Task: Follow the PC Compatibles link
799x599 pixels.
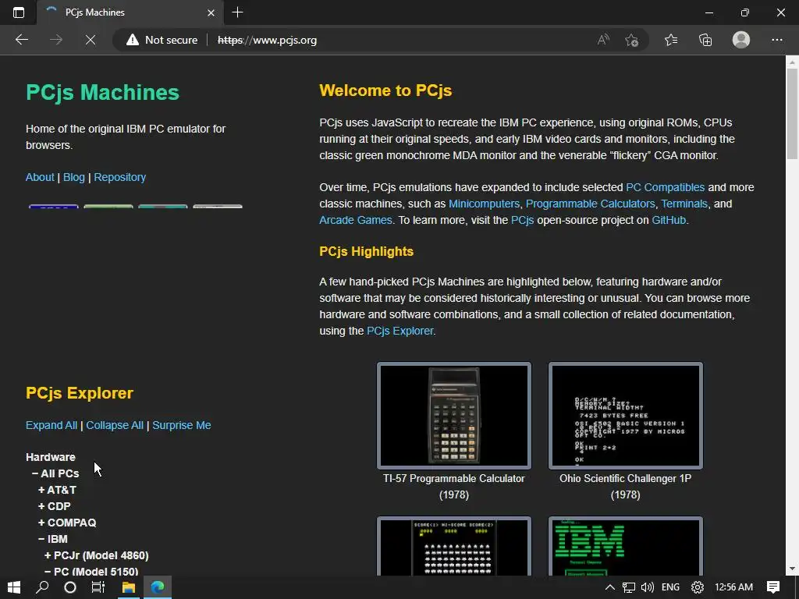Action: [665, 187]
